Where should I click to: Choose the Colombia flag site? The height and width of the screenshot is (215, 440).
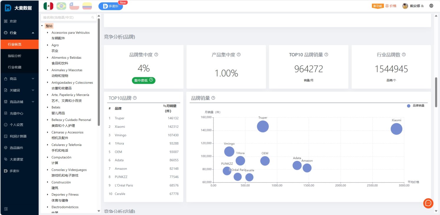click(87, 6)
